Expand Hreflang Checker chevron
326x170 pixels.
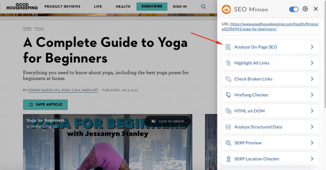tap(312, 95)
